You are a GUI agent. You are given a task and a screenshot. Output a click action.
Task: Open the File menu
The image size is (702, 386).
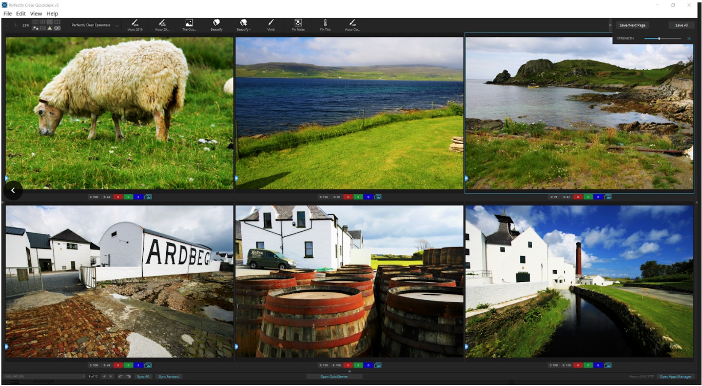click(8, 13)
